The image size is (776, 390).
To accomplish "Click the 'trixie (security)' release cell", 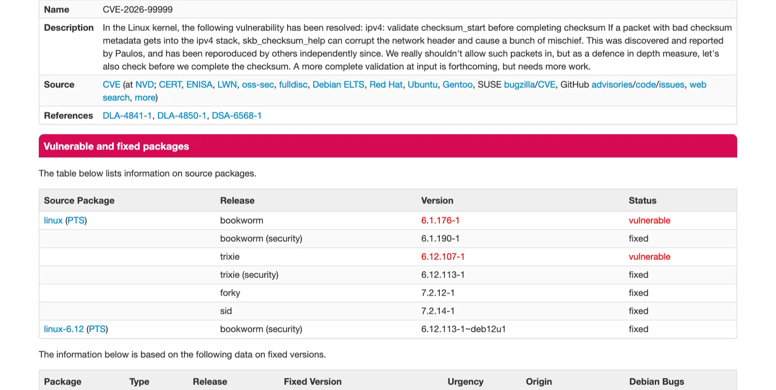I will pos(249,275).
